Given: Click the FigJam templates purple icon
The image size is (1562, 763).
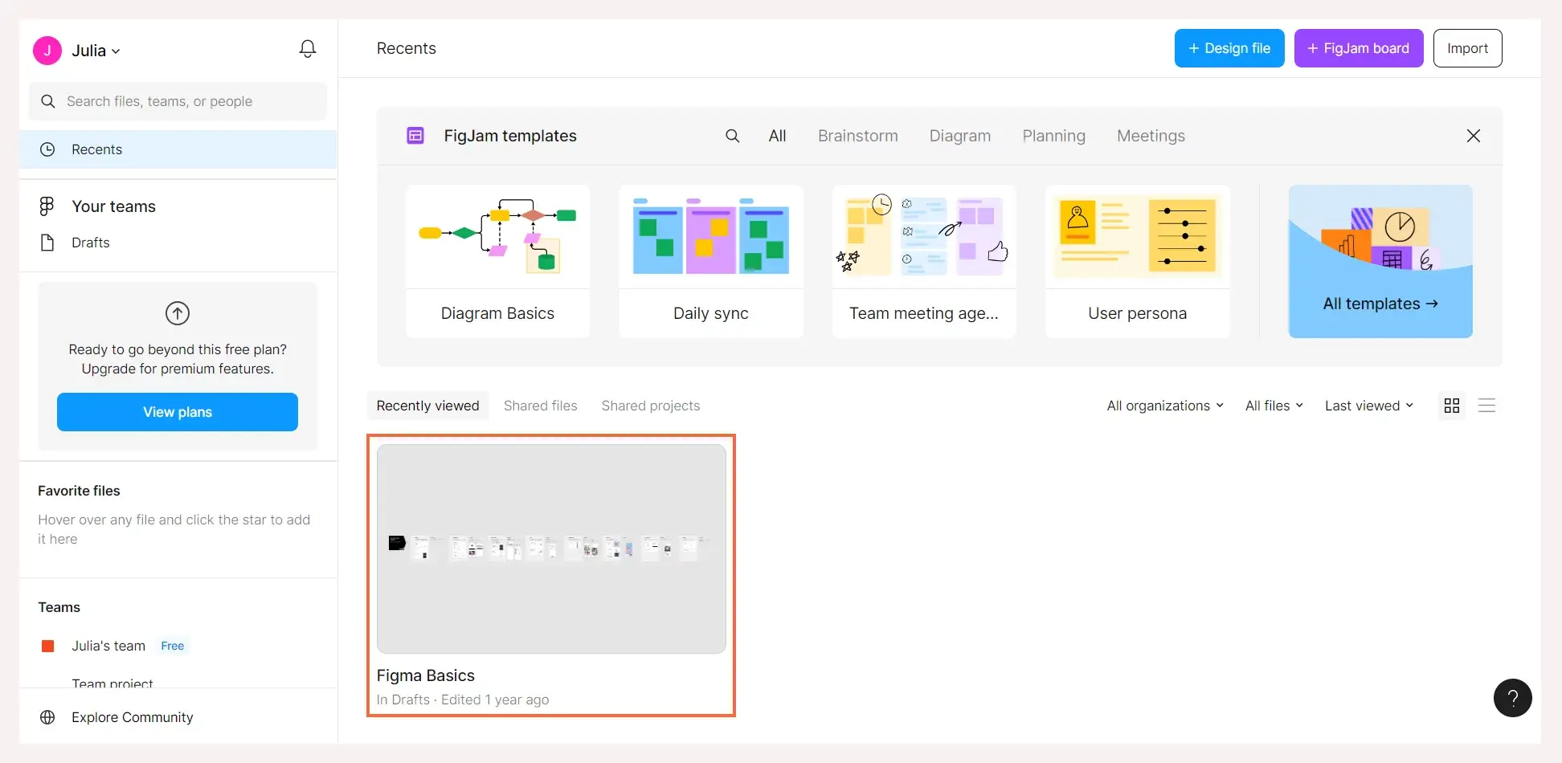Looking at the screenshot, I should 415,136.
